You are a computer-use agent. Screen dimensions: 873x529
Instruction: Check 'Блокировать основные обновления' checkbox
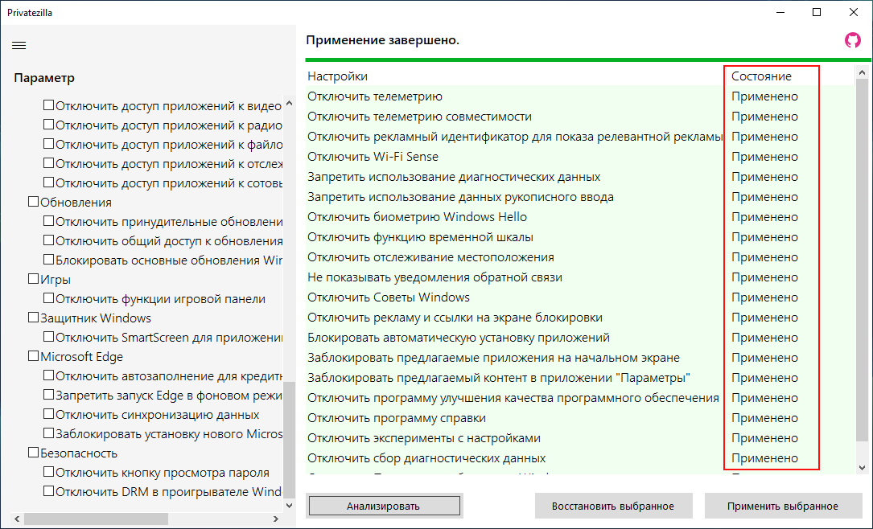tap(49, 260)
